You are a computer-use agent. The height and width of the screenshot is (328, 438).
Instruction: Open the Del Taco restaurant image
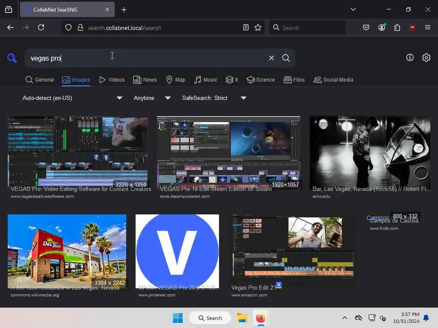67,251
